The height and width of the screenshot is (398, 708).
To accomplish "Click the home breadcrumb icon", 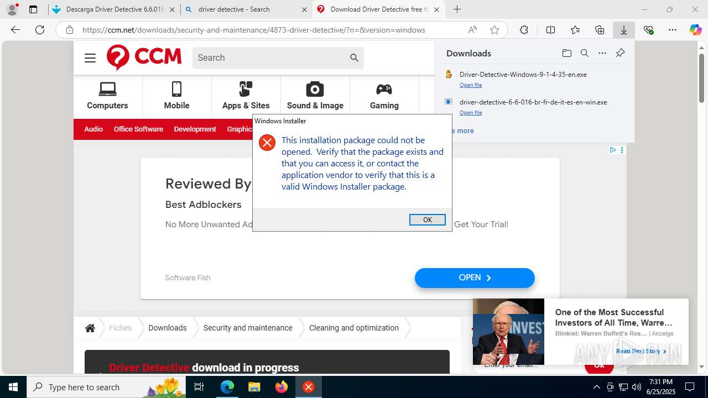I will pyautogui.click(x=90, y=328).
